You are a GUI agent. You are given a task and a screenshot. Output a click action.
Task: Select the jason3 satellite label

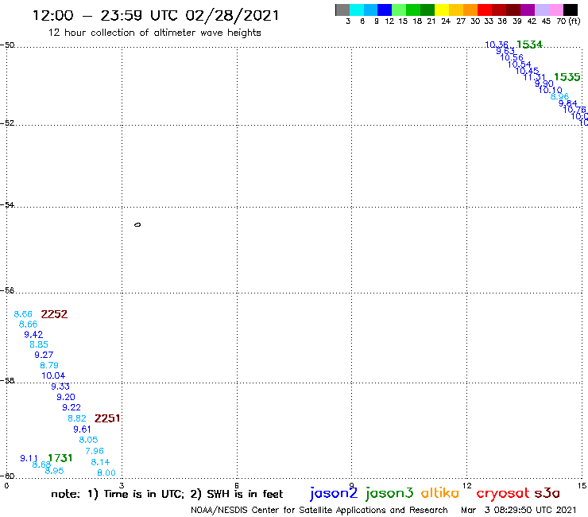click(389, 493)
